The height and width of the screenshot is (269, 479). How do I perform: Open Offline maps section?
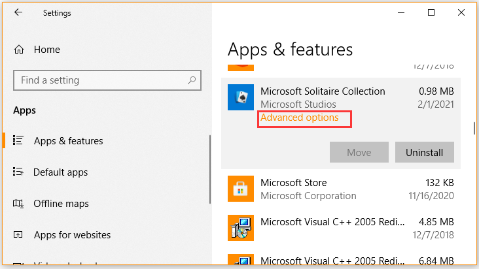pyautogui.click(x=61, y=204)
